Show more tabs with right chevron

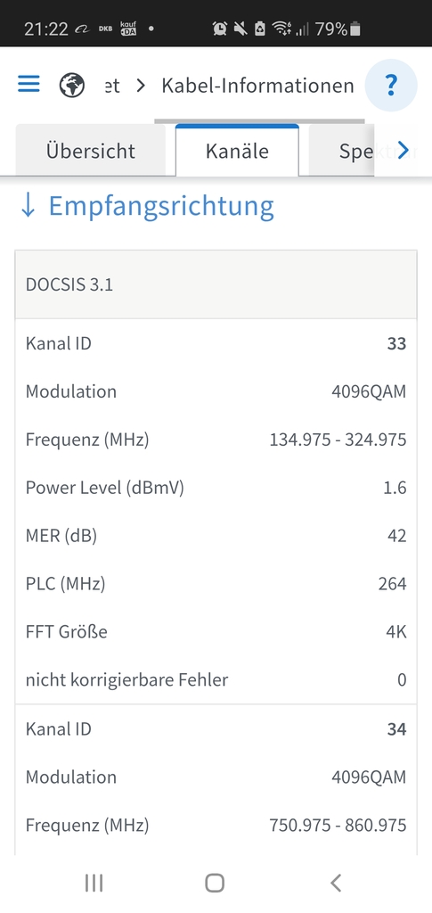[x=403, y=151]
